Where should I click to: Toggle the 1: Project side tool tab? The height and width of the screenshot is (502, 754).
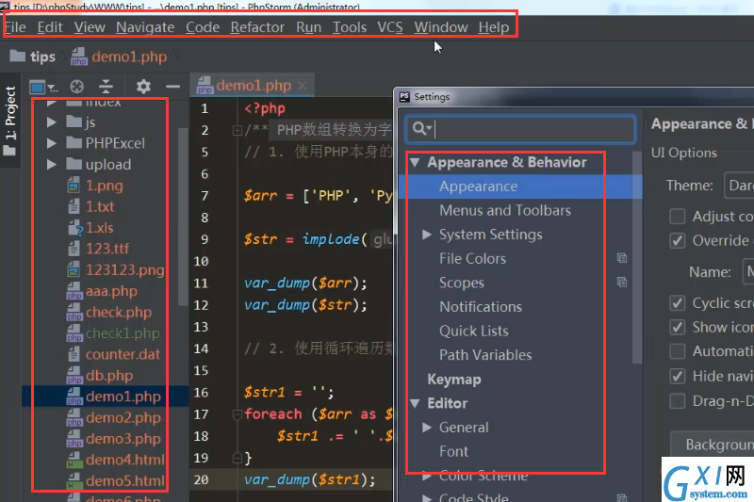[10, 121]
